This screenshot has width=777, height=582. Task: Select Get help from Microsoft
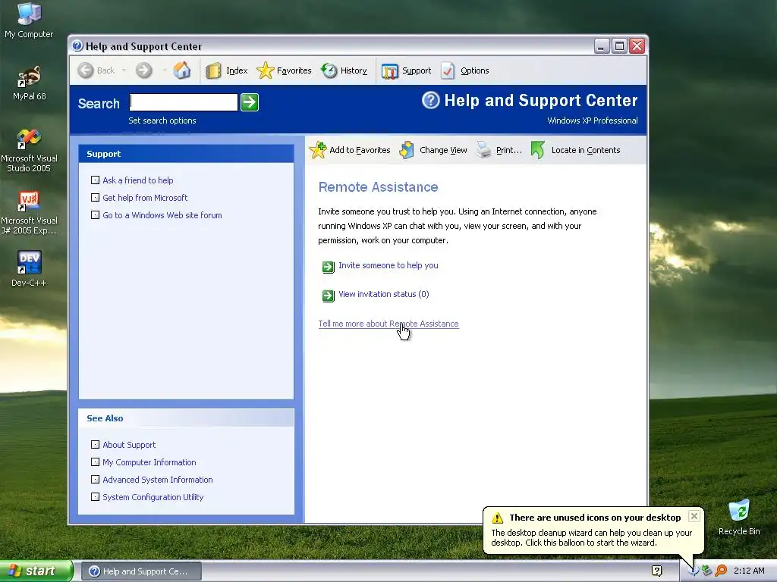point(145,198)
